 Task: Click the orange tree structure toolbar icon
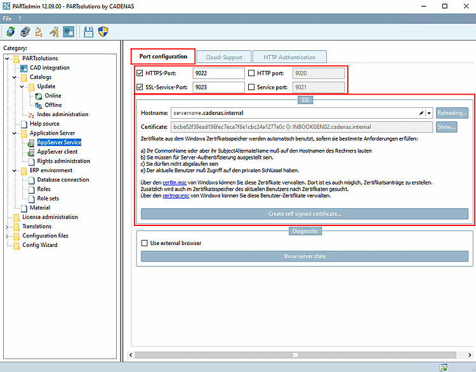39,31
